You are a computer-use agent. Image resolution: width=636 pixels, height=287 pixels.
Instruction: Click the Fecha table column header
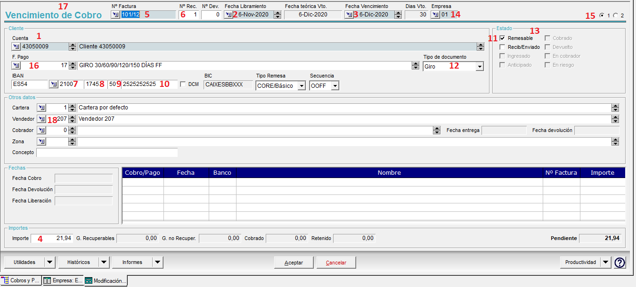point(186,172)
